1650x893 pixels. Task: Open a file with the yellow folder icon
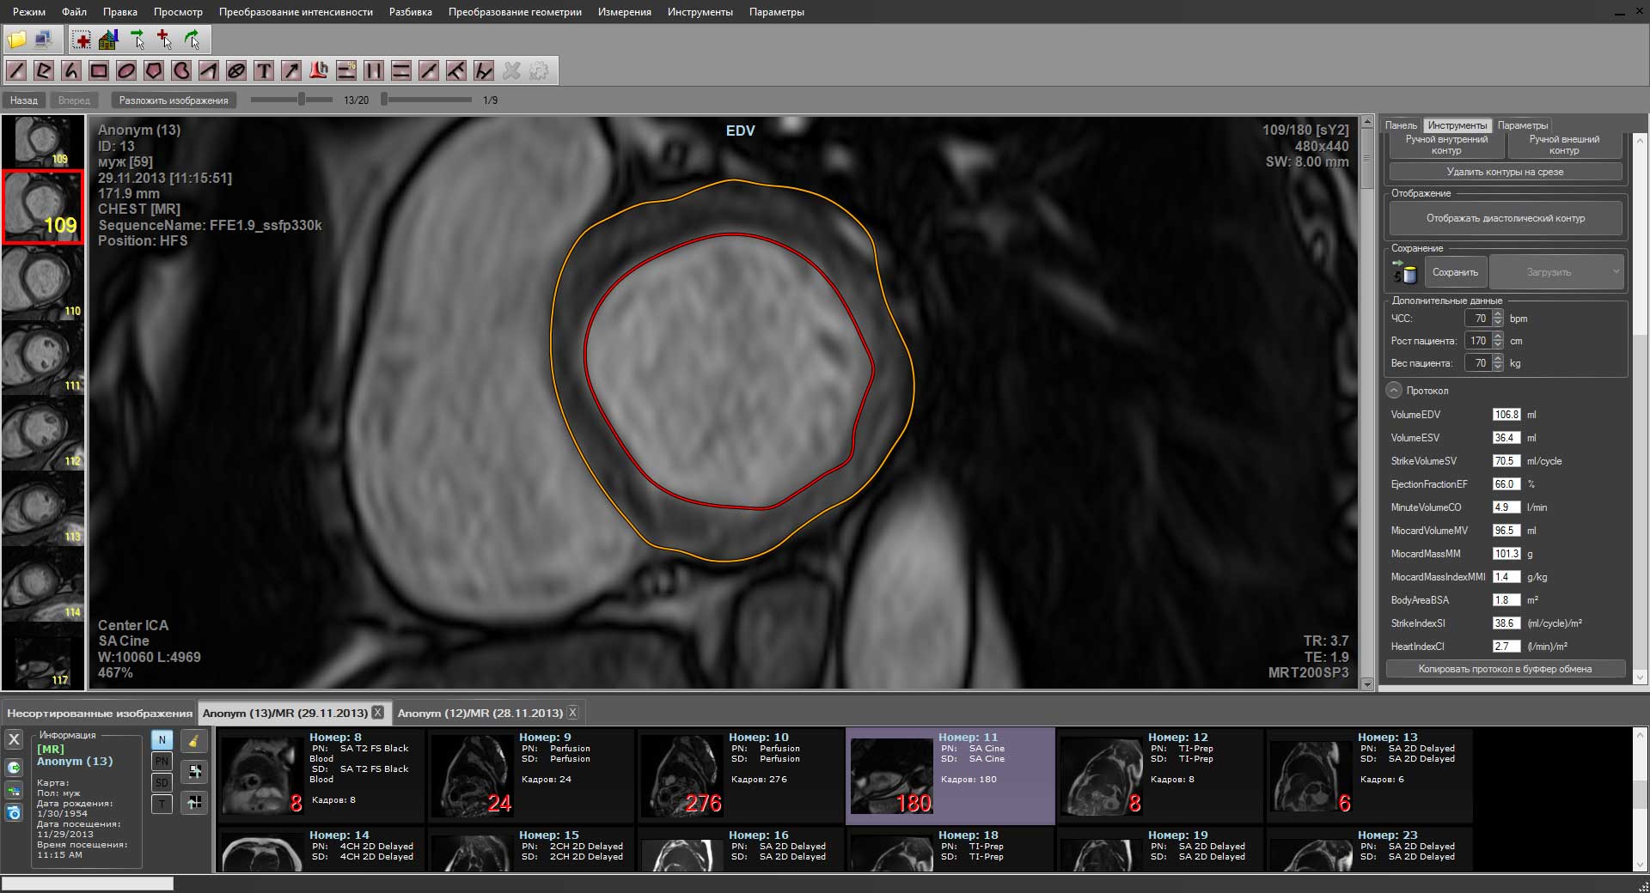15,39
